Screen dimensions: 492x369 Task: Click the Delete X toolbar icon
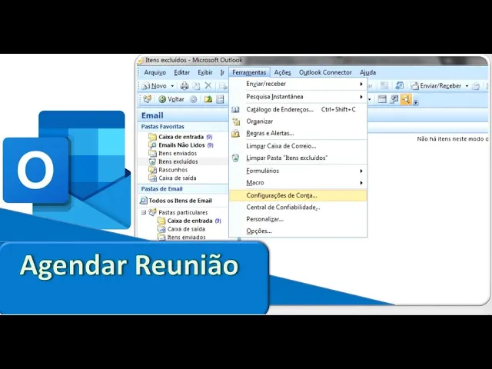pos(208,85)
